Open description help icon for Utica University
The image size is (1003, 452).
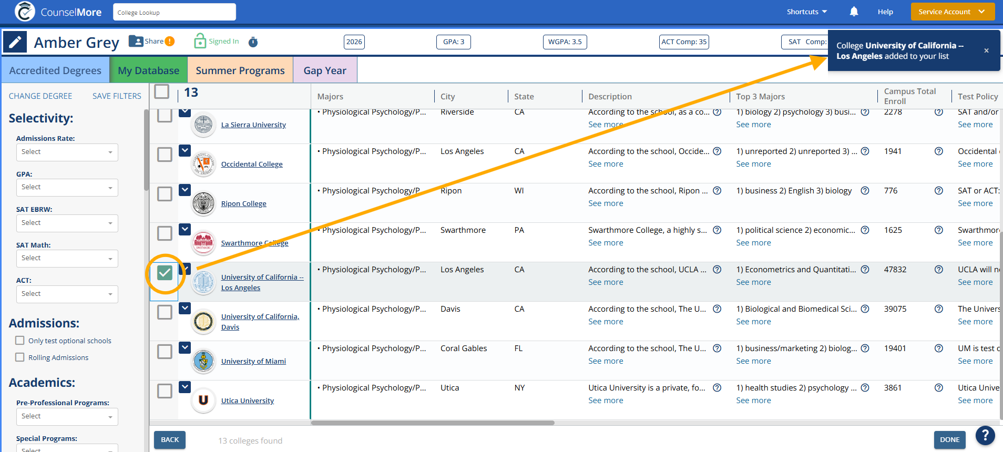[x=717, y=388]
